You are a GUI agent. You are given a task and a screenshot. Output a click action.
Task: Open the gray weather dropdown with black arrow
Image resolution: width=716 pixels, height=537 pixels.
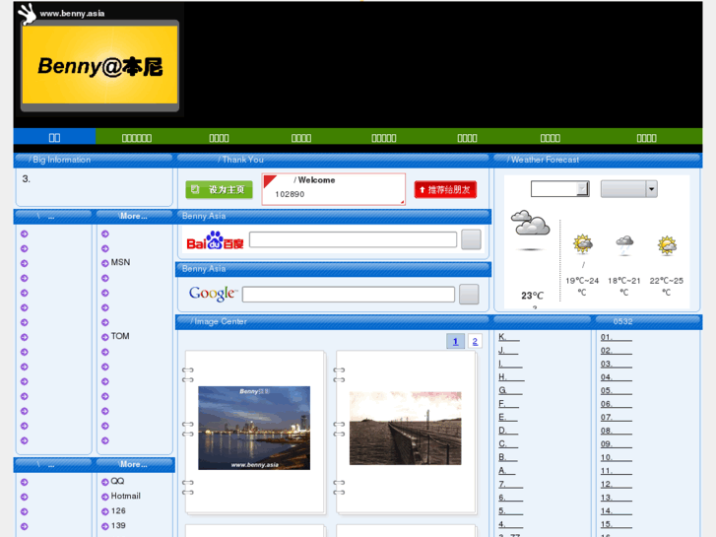[628, 189]
